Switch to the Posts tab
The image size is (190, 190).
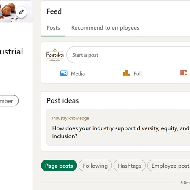tap(53, 28)
